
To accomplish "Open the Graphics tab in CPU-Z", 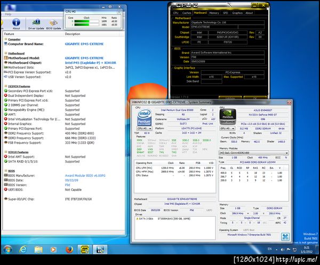I will (237, 12).
